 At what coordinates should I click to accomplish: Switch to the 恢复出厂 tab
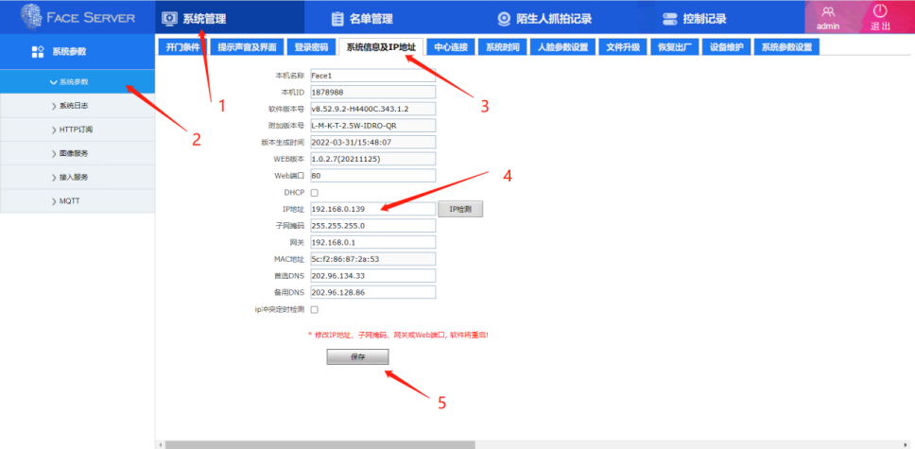pos(675,47)
